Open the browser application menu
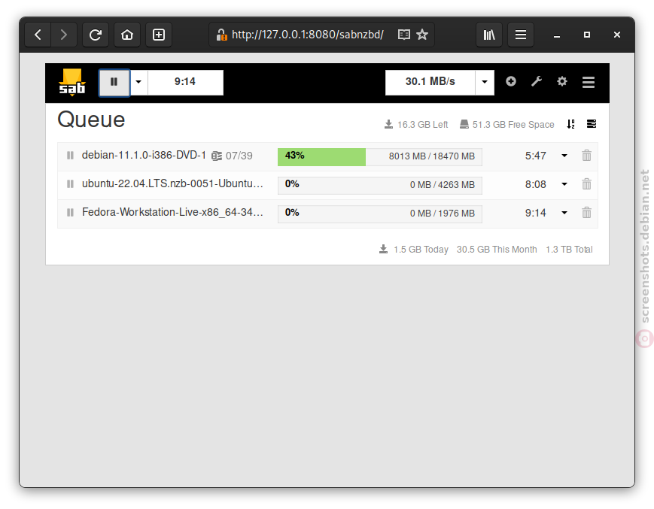The height and width of the screenshot is (509, 654). pyautogui.click(x=521, y=35)
